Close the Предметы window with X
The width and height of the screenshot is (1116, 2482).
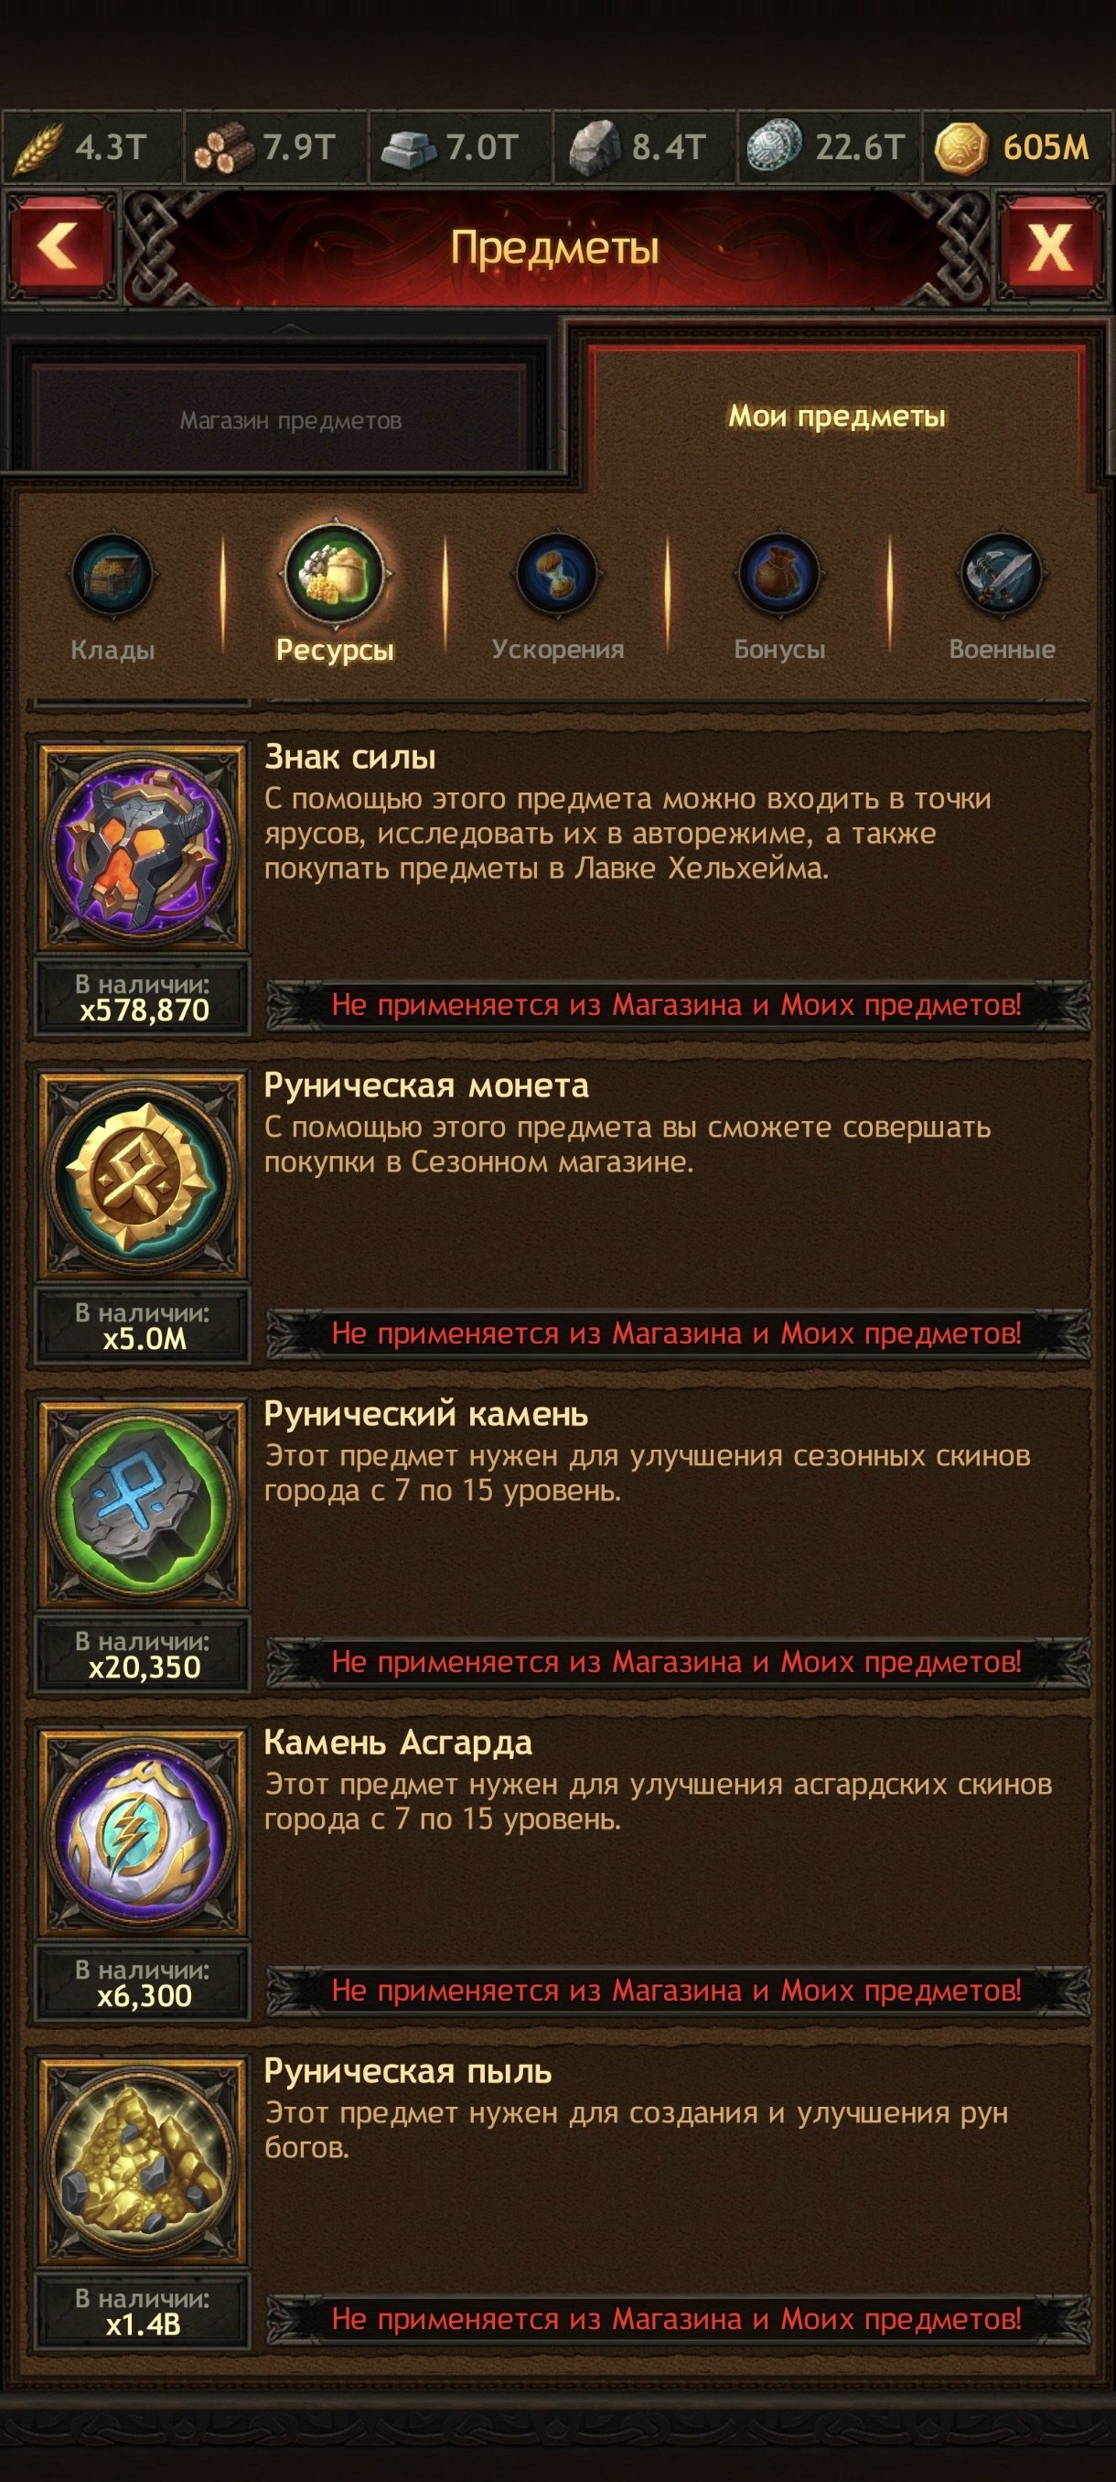(x=1049, y=247)
